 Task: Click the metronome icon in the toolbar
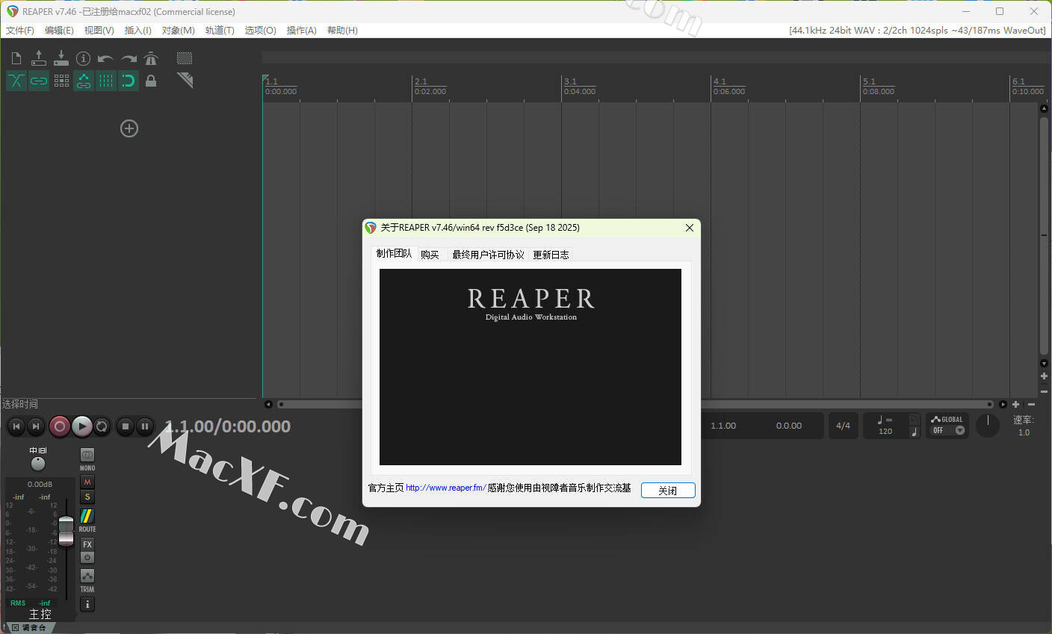[x=151, y=58]
